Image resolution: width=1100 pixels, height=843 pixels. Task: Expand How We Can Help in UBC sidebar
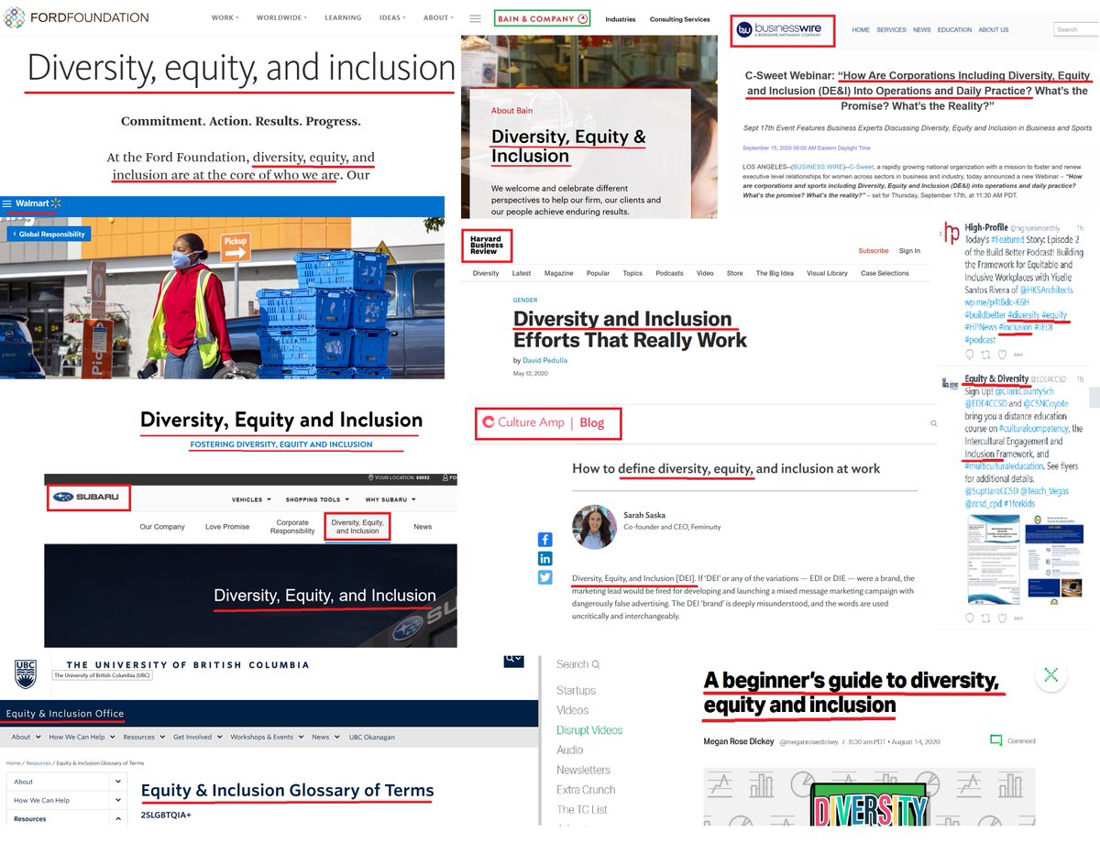coord(118,800)
